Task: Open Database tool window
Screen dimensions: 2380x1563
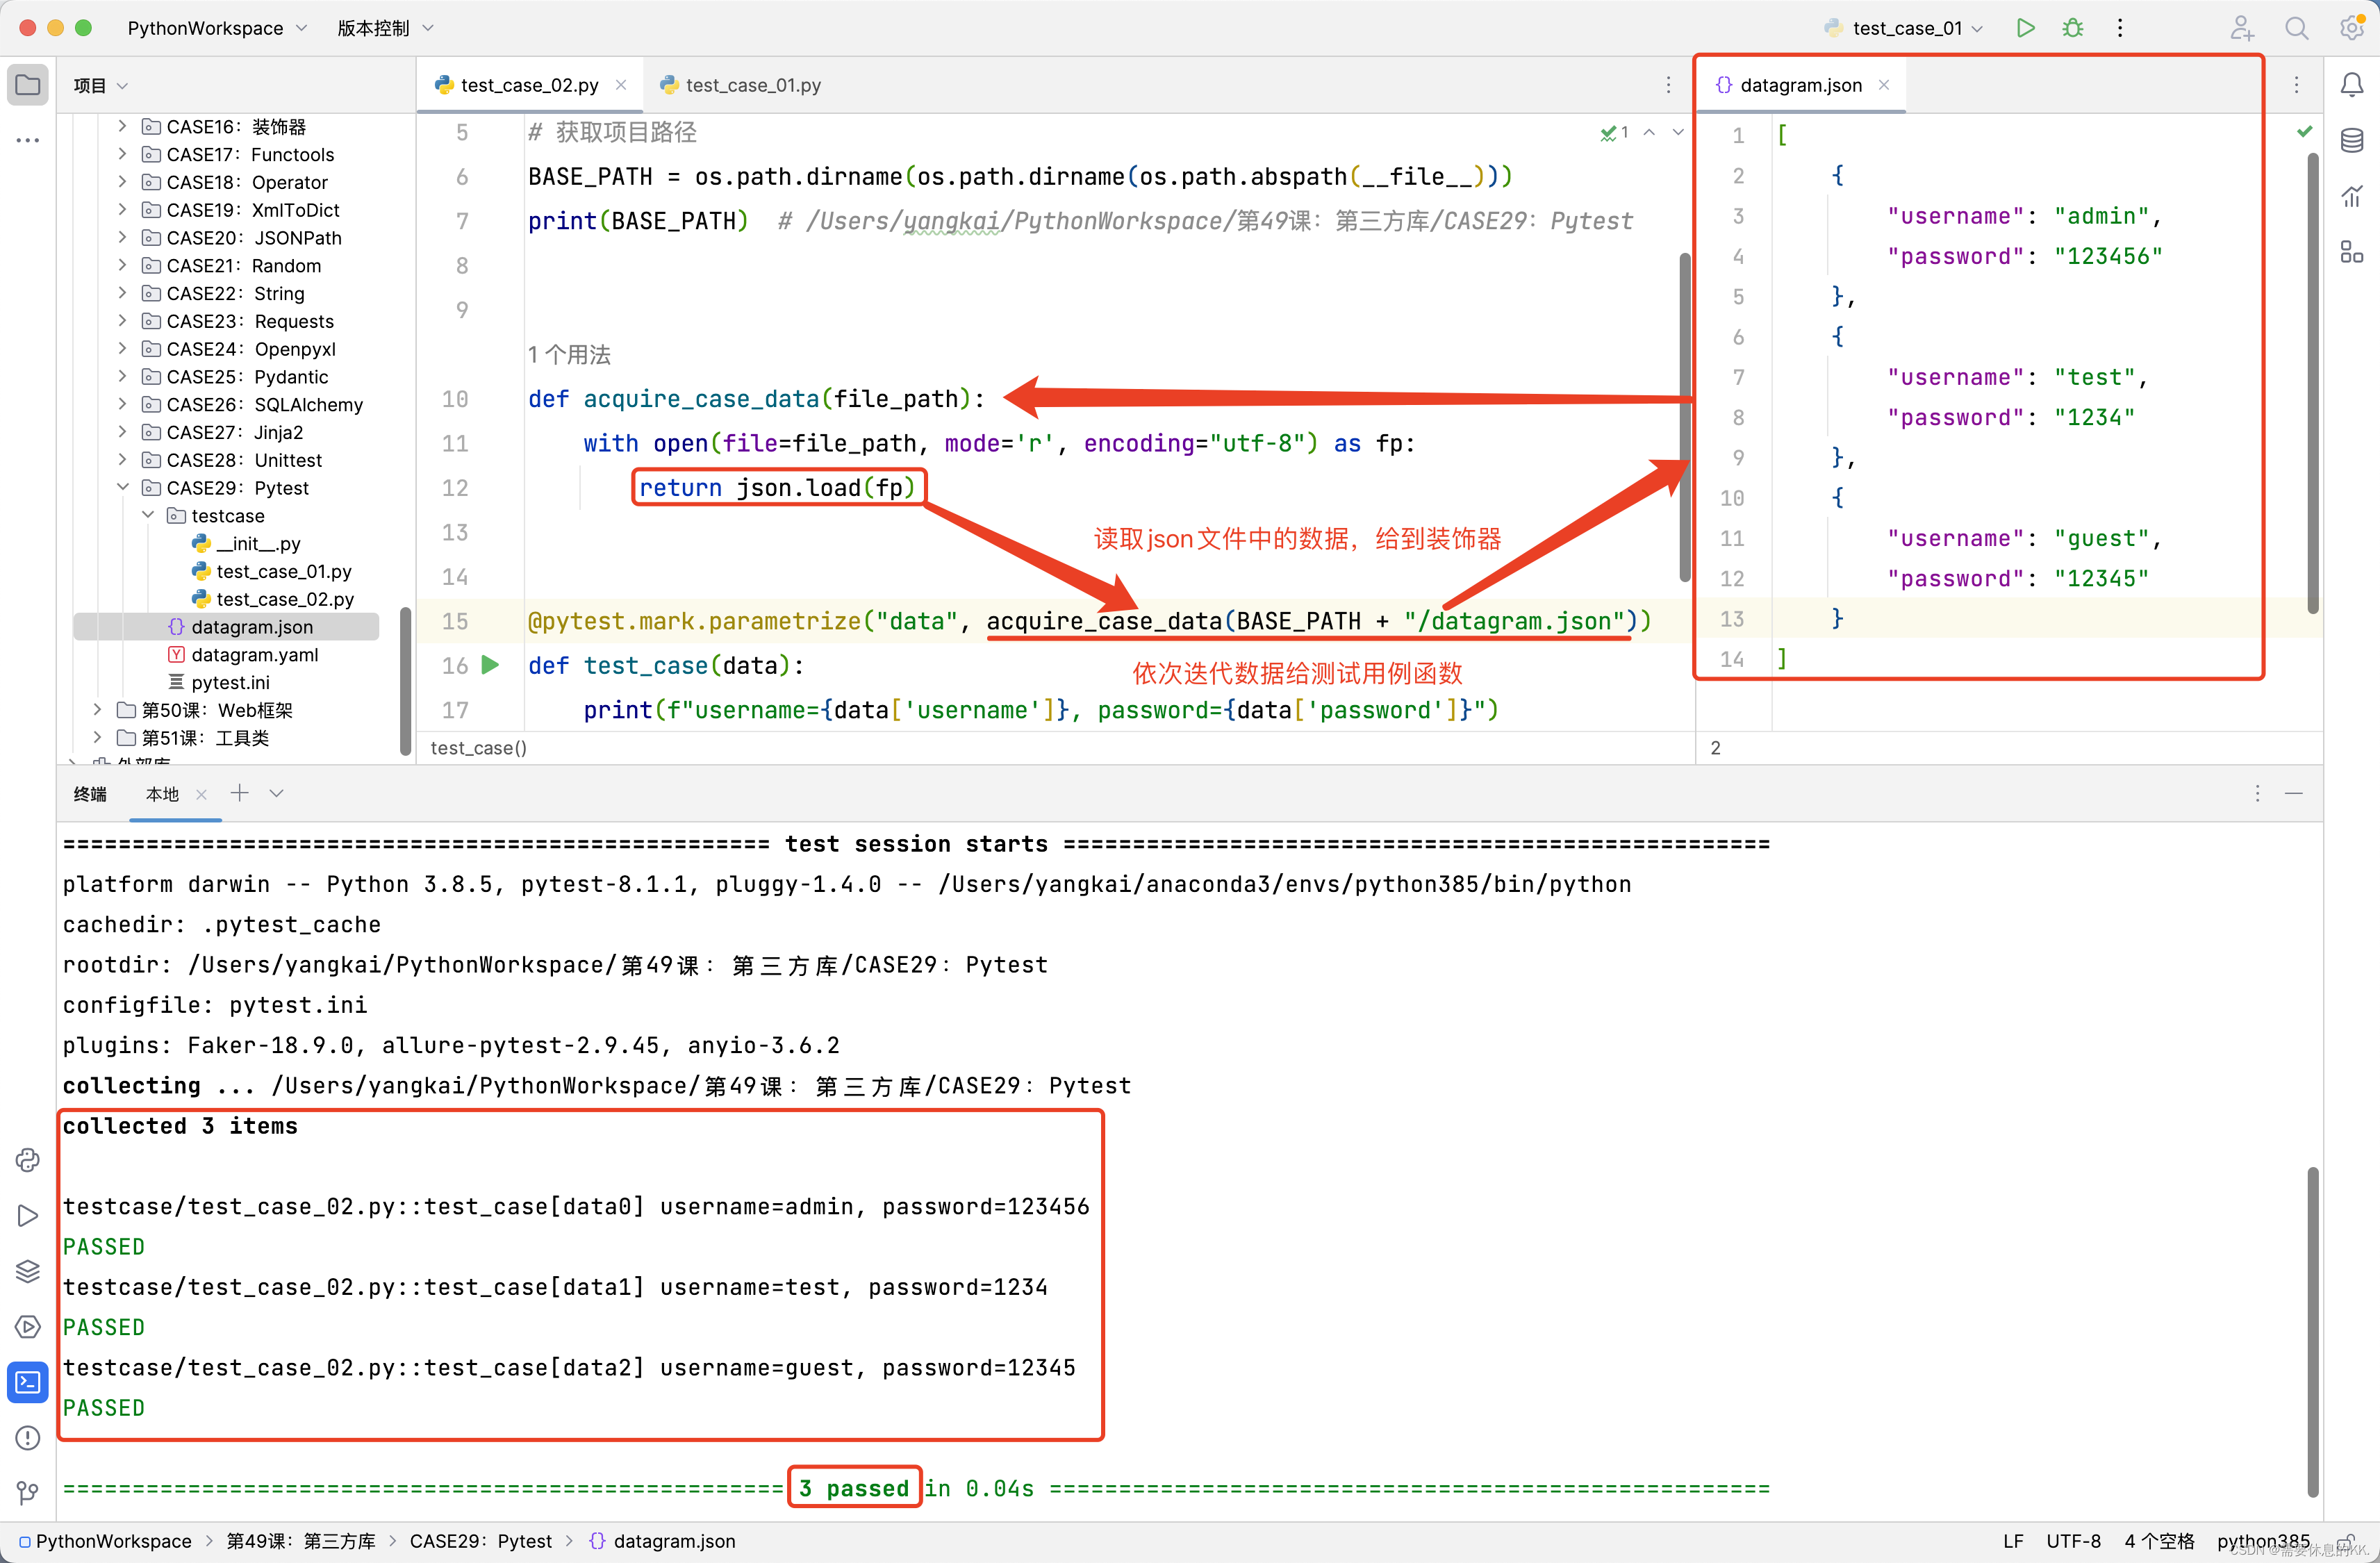Action: point(2352,141)
